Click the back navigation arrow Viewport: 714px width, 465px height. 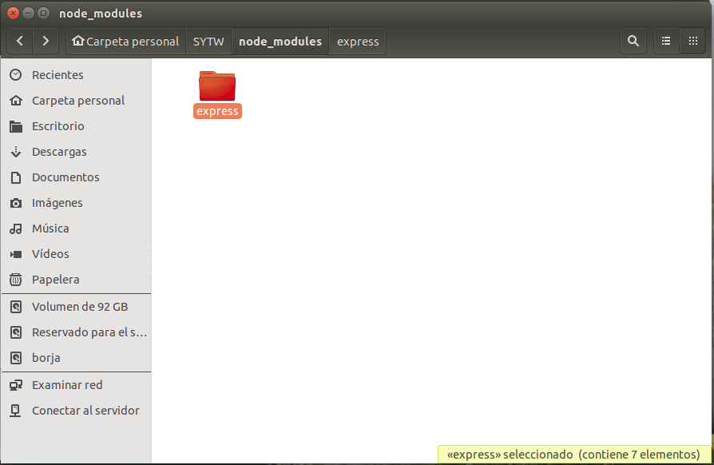(x=20, y=41)
